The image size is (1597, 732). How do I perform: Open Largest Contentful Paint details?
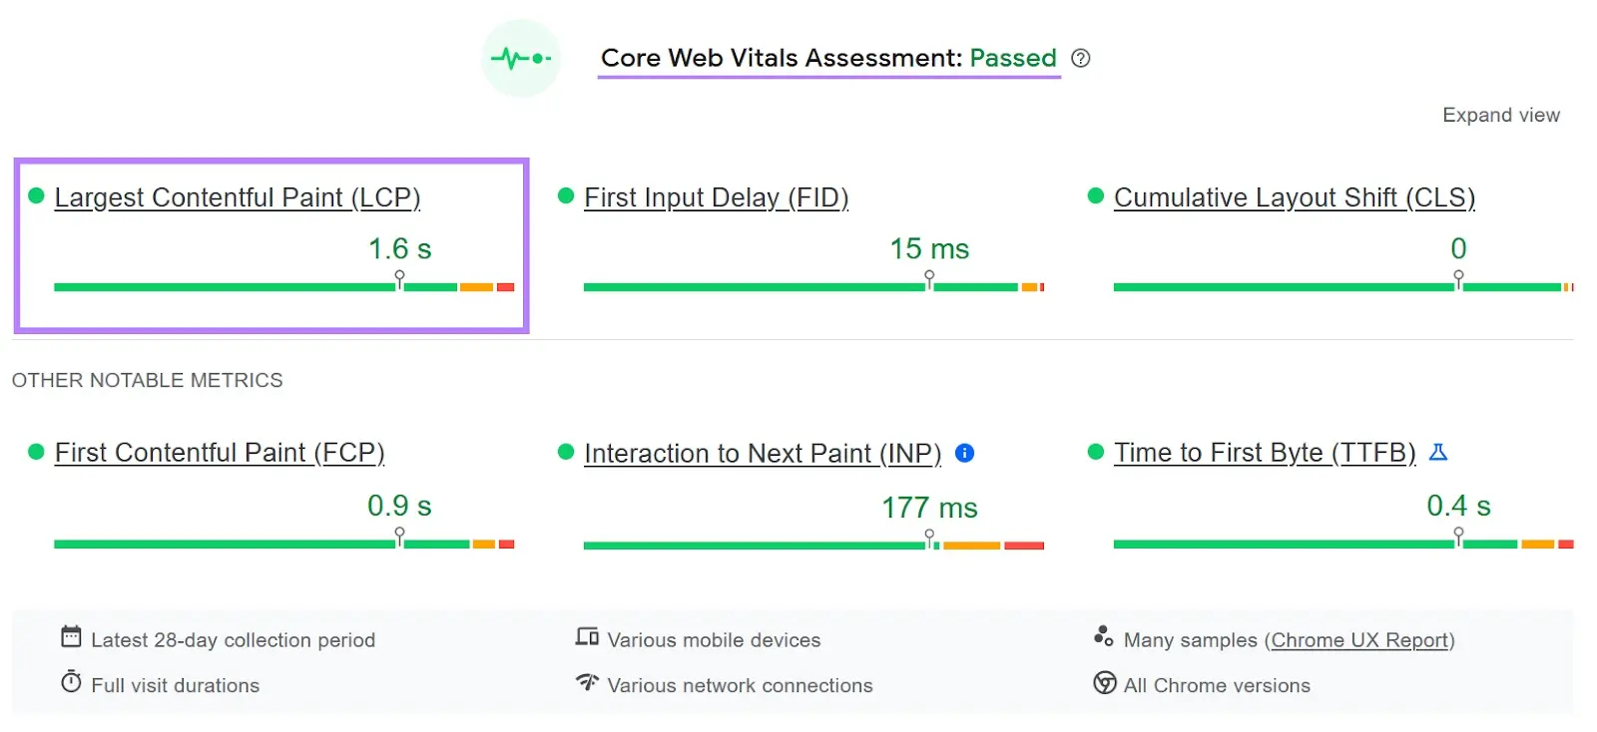(x=238, y=196)
